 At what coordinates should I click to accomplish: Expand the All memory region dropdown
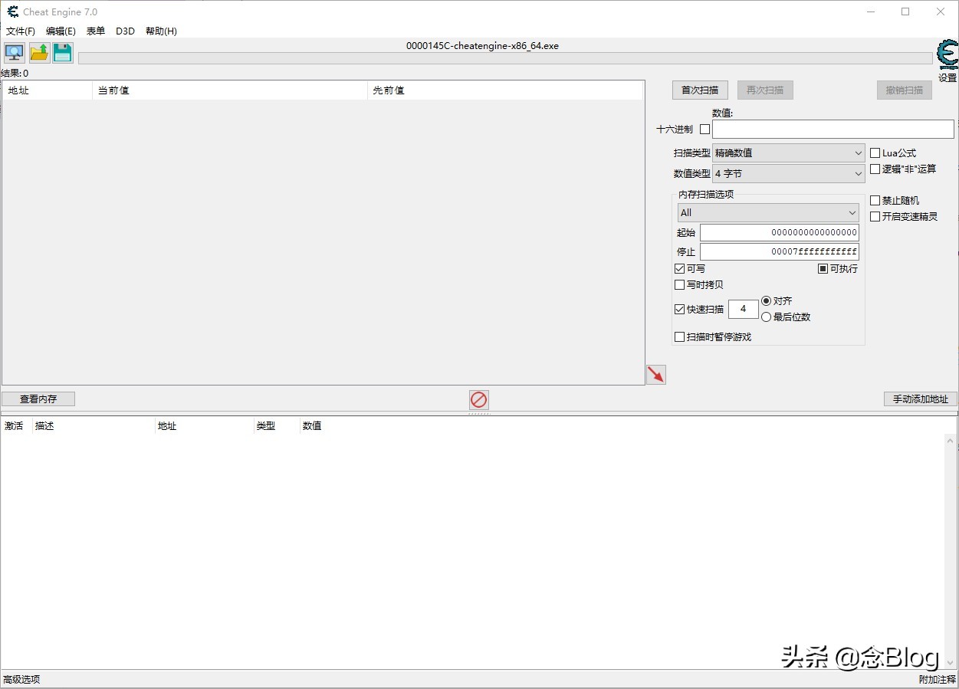coord(767,213)
